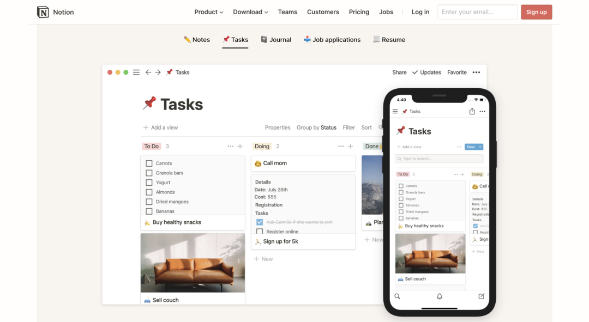Open the blue New dropdown on phone

pos(474,147)
